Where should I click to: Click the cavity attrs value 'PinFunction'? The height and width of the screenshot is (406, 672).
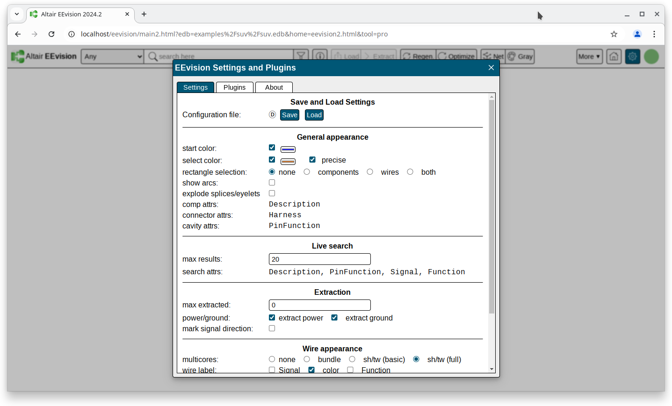click(x=295, y=226)
